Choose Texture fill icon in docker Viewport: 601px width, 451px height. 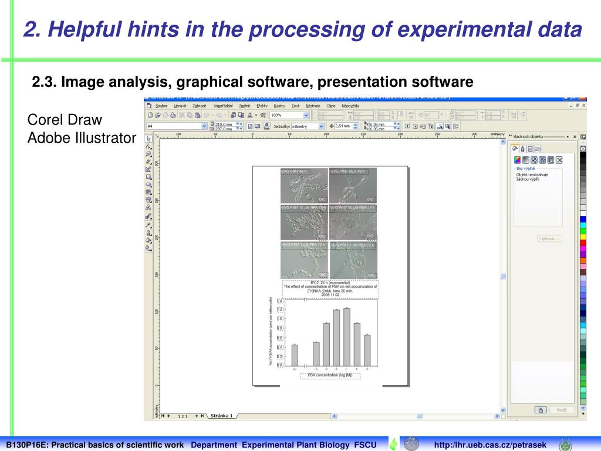point(542,160)
